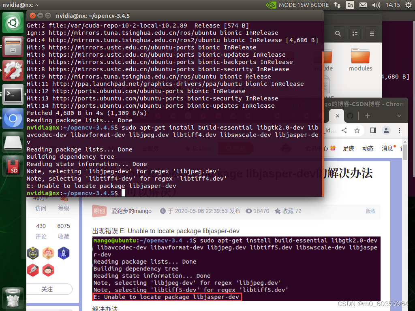Image resolution: width=415 pixels, height=311 pixels.
Task: Open the sound volume indicator
Action: (376, 5)
